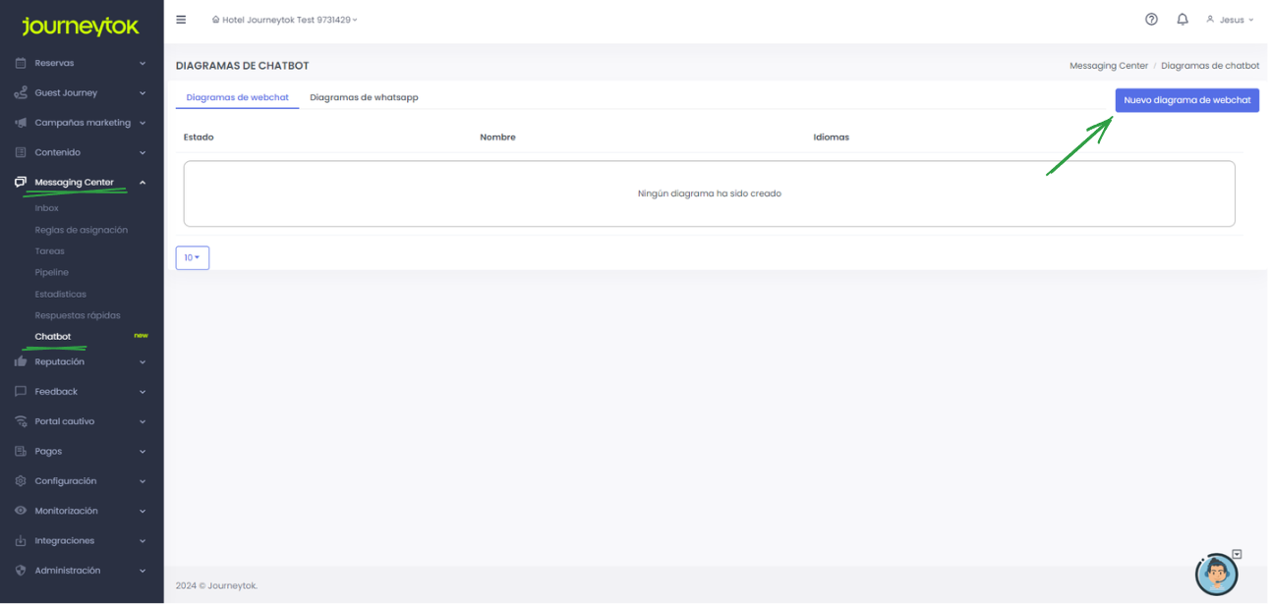Open the support chat avatar

1215,575
